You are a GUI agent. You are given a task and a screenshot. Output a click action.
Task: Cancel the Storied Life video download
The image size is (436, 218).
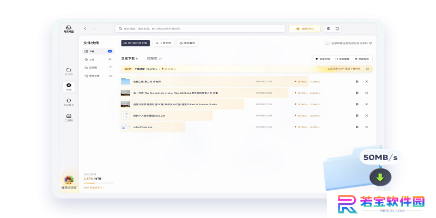(366, 93)
